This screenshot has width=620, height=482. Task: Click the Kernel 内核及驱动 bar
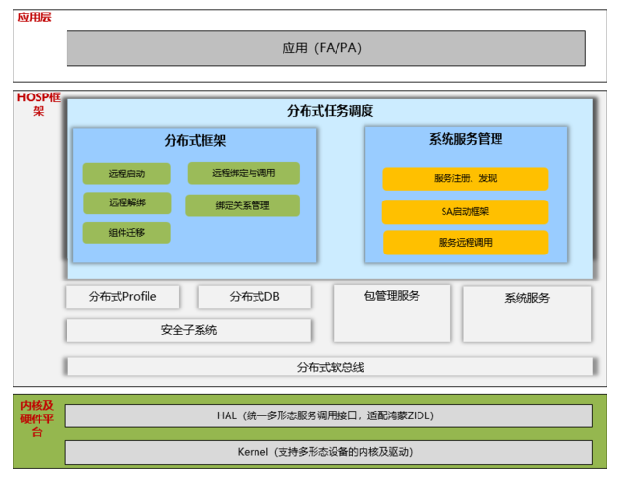pyautogui.click(x=329, y=452)
